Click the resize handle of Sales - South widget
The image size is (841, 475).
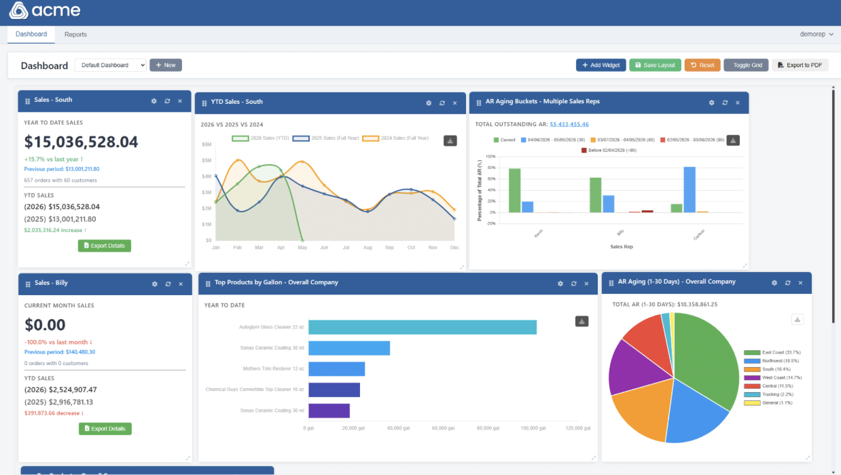pyautogui.click(x=187, y=263)
